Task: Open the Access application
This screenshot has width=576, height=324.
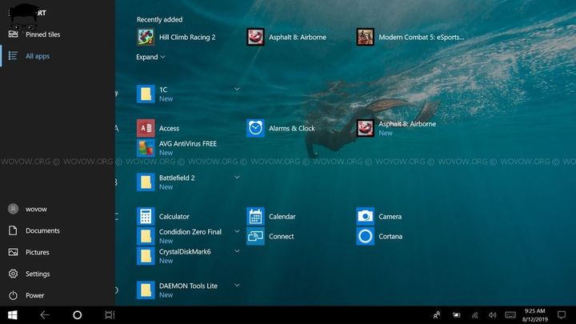Action: pos(145,128)
